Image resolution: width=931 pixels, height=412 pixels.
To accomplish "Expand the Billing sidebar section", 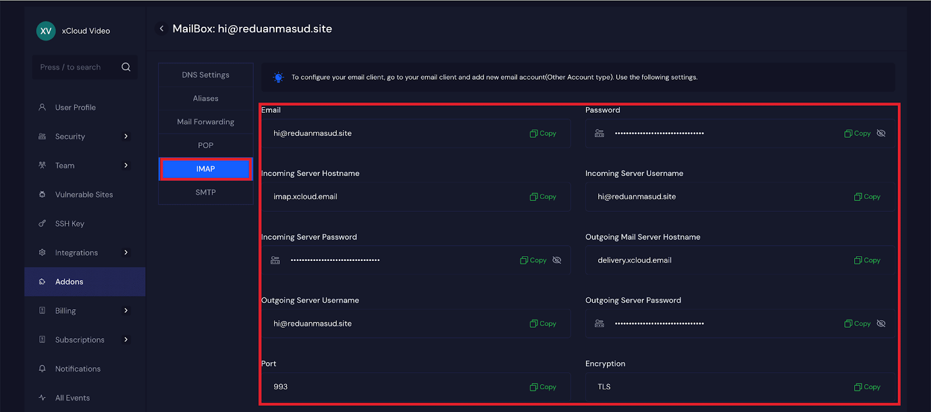I will coord(126,311).
